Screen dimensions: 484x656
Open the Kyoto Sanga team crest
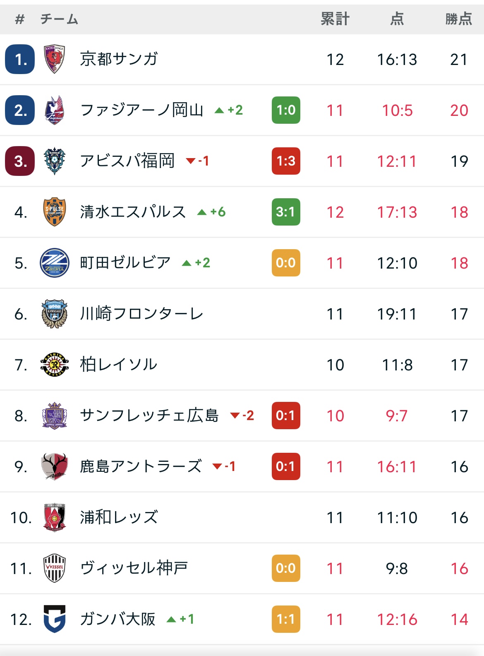pos(55,59)
